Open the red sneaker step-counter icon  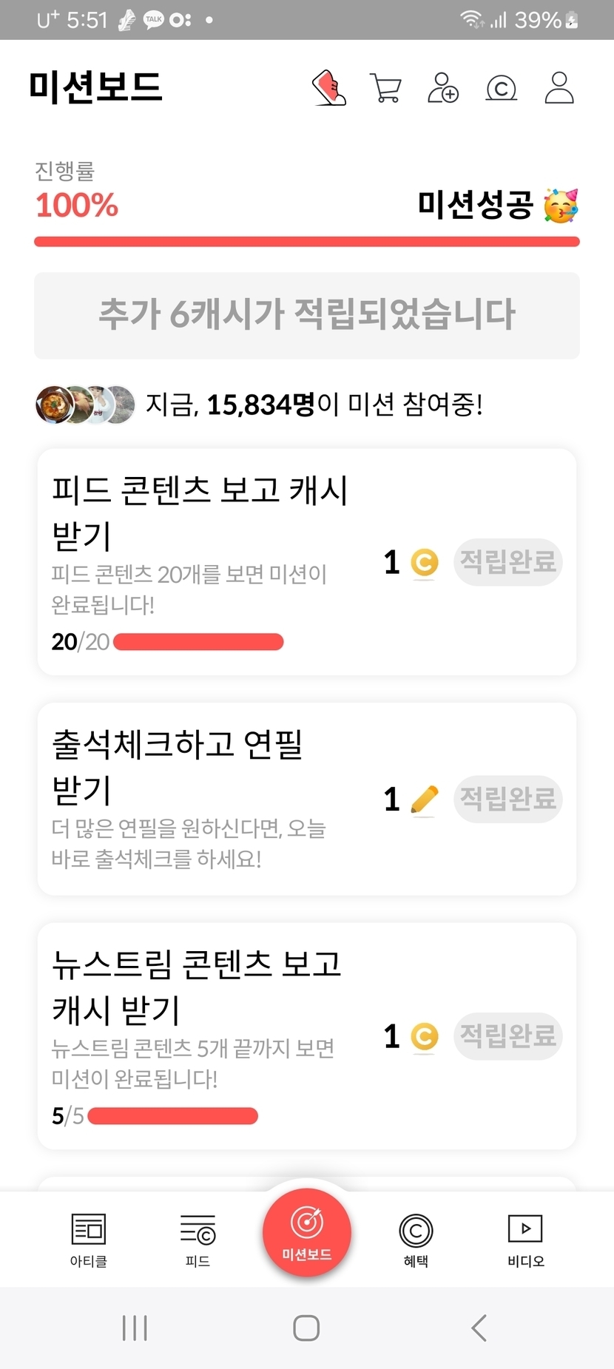tap(329, 88)
